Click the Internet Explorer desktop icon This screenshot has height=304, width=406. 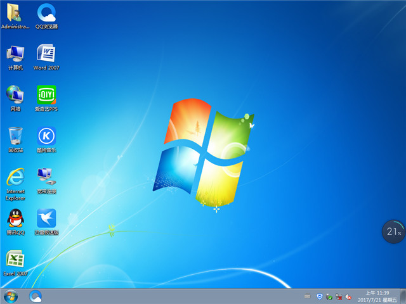[15, 177]
